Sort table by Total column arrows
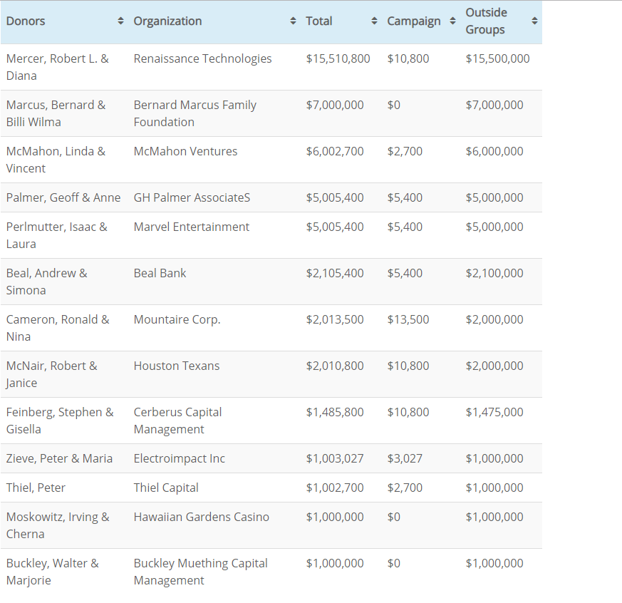Viewport: 622px width, 603px height. pyautogui.click(x=374, y=21)
